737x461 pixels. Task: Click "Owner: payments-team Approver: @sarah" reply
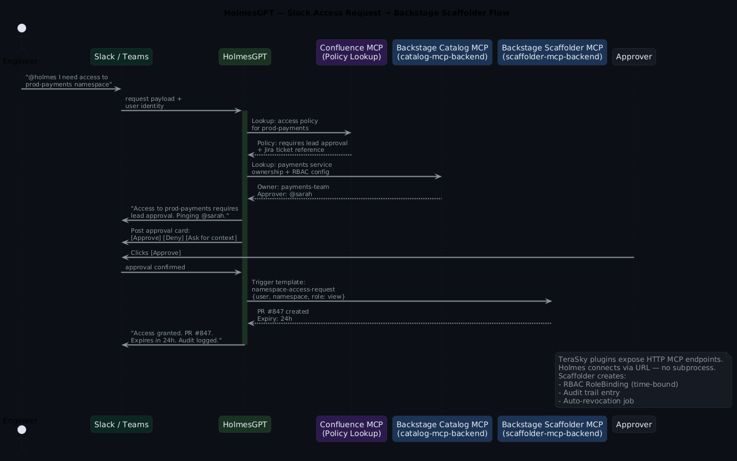point(293,190)
